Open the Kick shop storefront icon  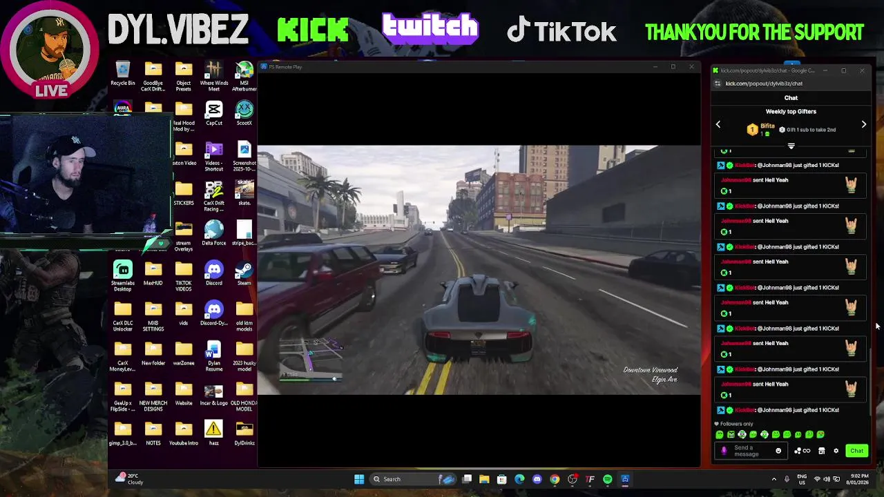[x=822, y=451]
